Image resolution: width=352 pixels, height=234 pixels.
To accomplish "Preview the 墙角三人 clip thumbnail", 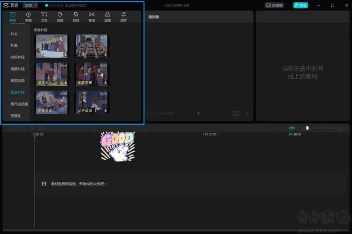I will coord(52,74).
